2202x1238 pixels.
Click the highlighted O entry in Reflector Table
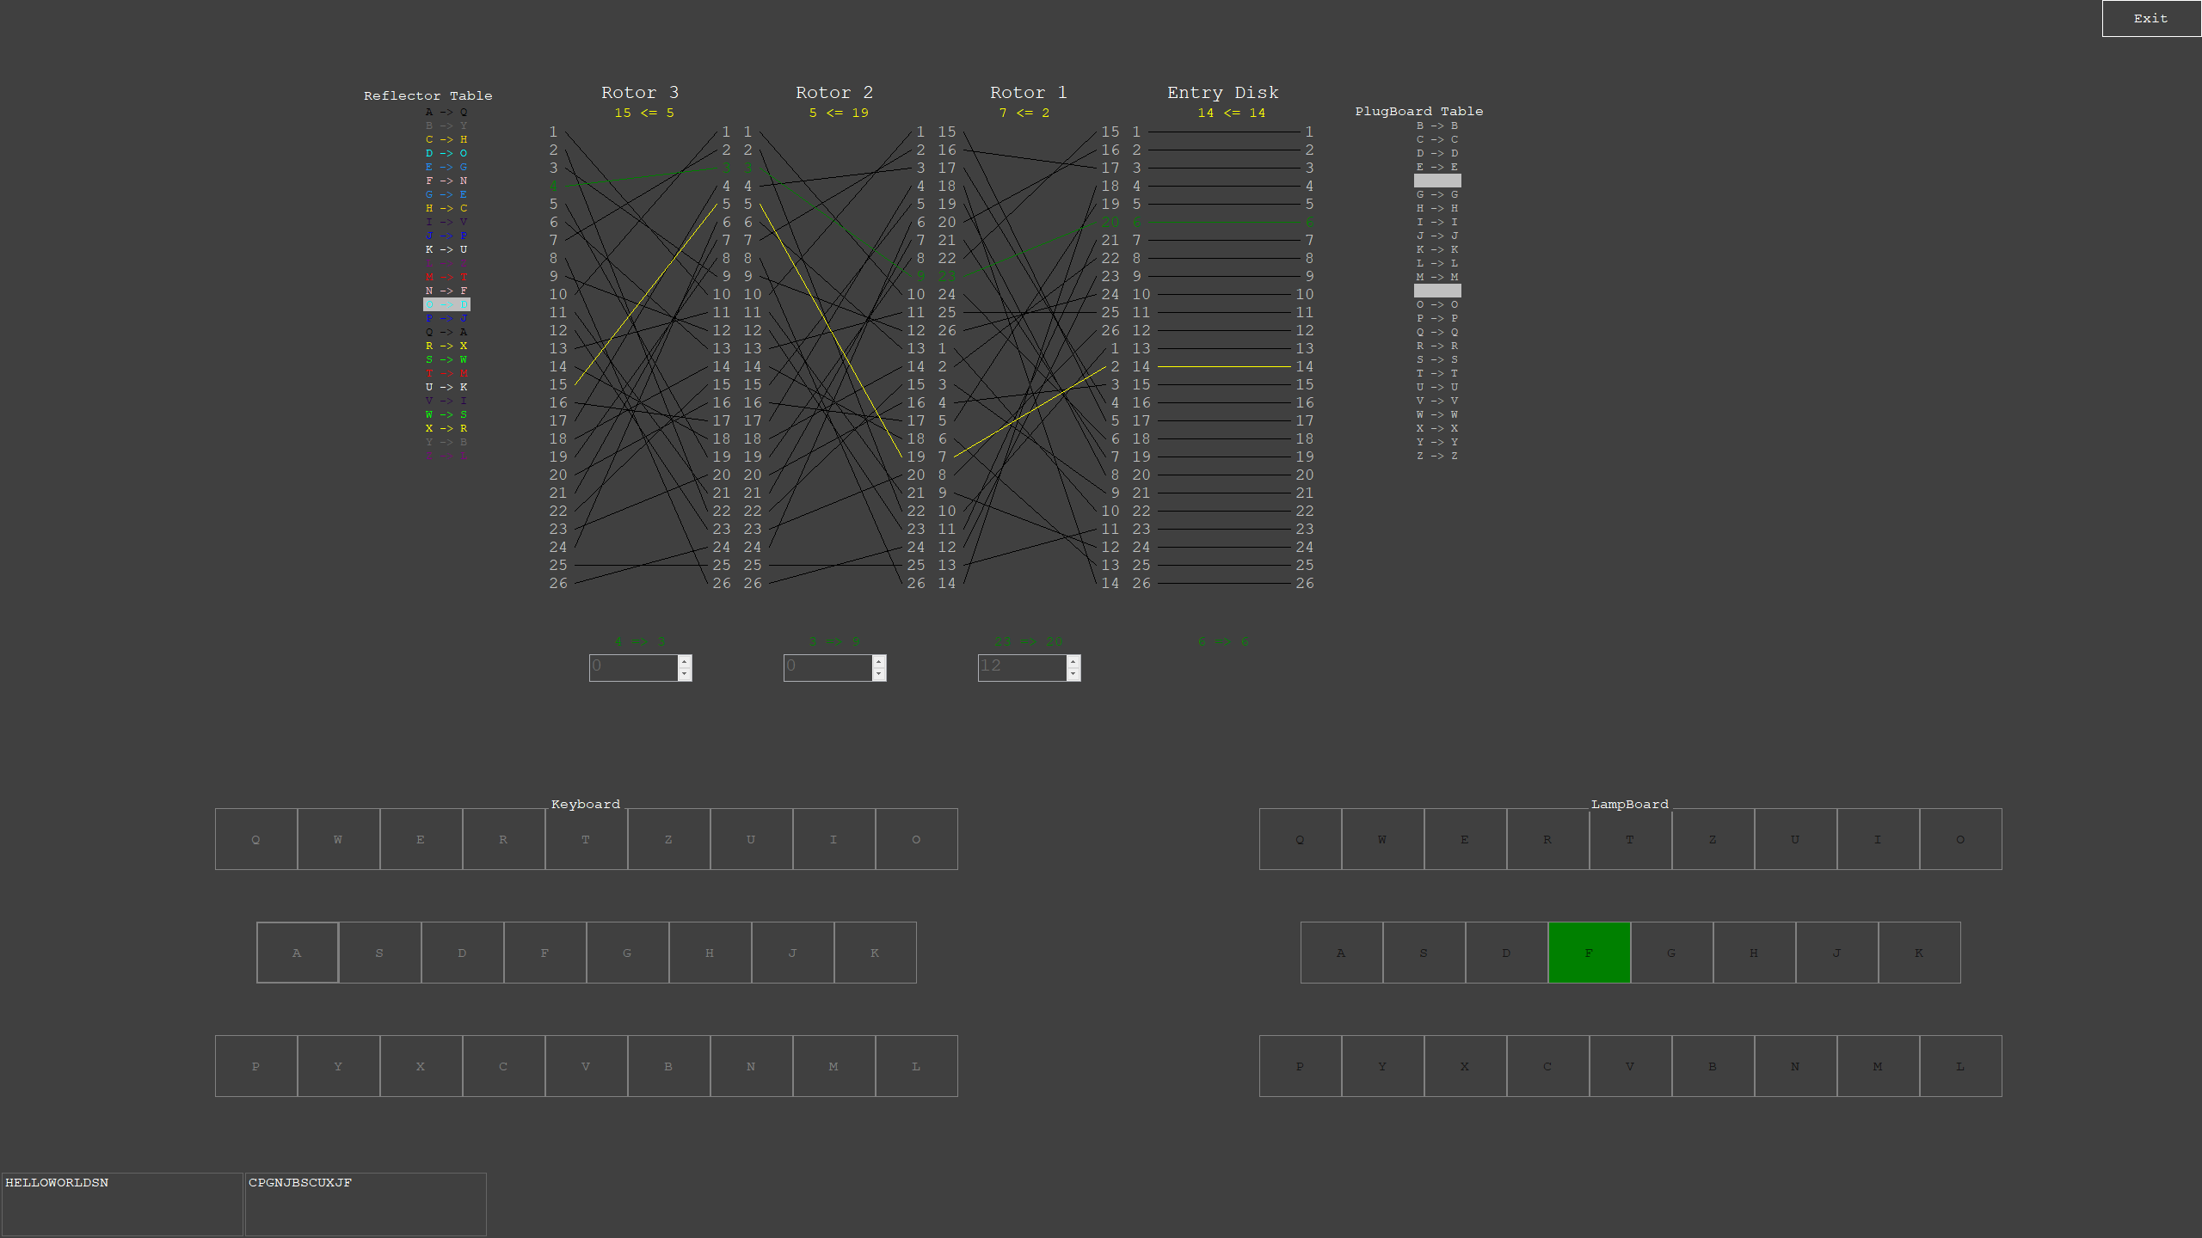[446, 304]
